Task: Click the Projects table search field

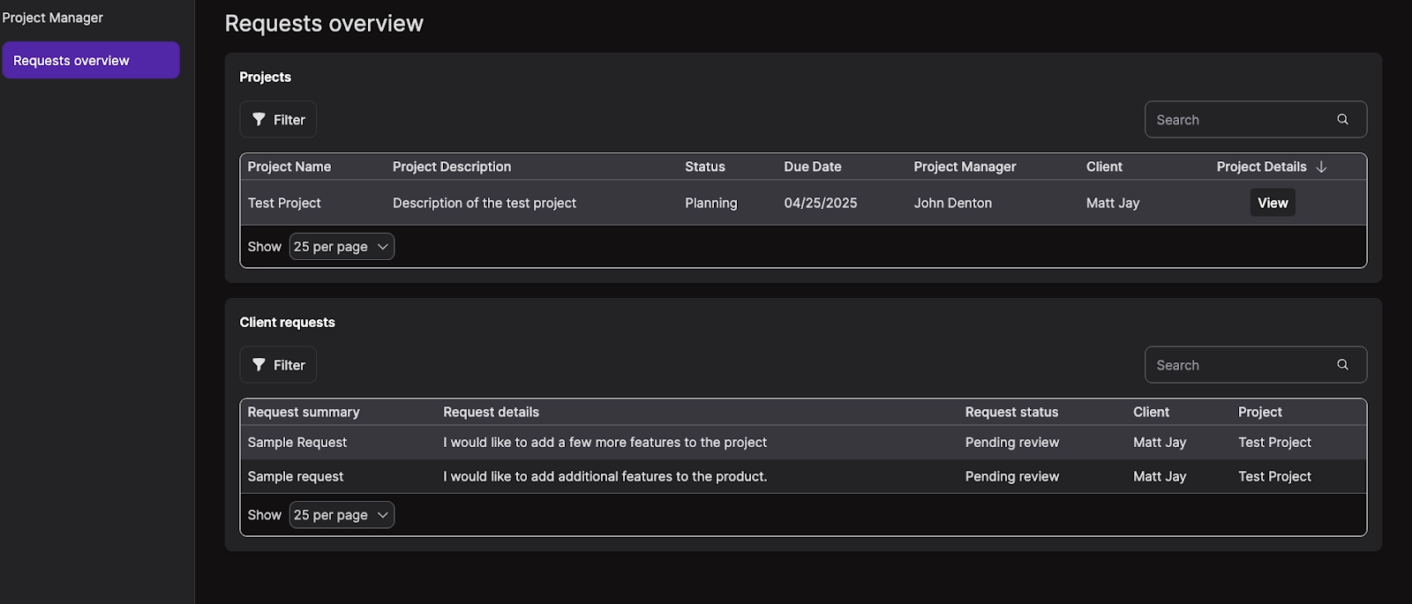Action: point(1255,120)
